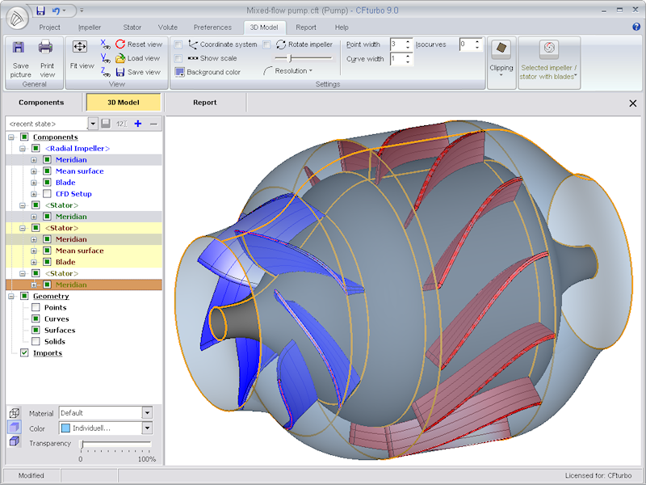Viewport: 646px width, 485px height.
Task: Toggle Radial Impeller visibility checkbox
Action: [x=36, y=148]
